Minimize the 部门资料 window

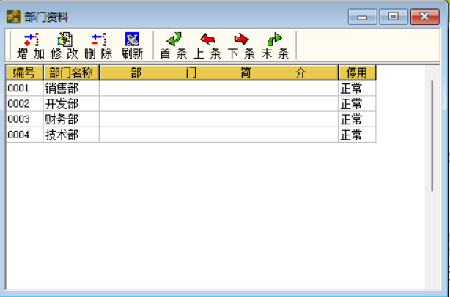[x=362, y=17]
